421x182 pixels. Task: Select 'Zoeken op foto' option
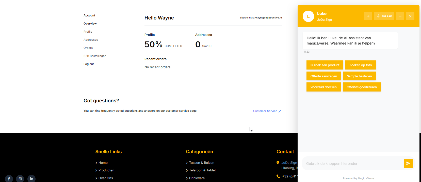360,65
